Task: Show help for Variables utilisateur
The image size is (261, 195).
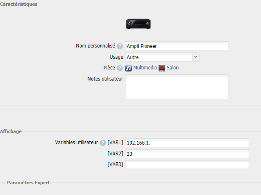Action: pyautogui.click(x=103, y=143)
